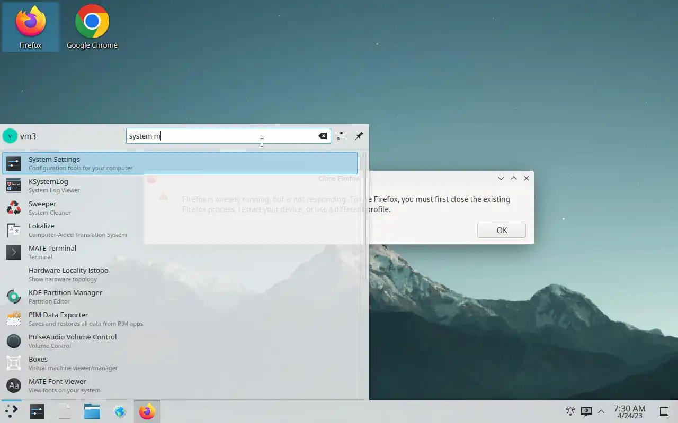Click the MATE Font Viewer icon
The image size is (678, 423).
[x=14, y=385]
